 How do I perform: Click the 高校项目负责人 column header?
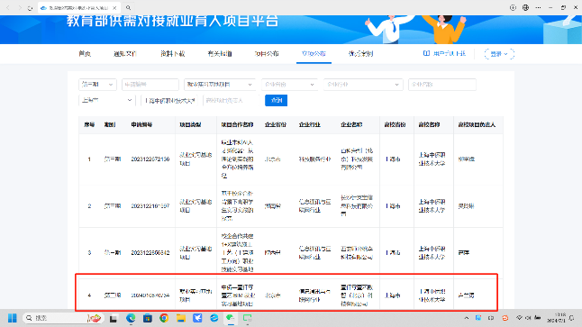(x=477, y=125)
